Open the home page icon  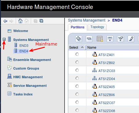coord(20,21)
